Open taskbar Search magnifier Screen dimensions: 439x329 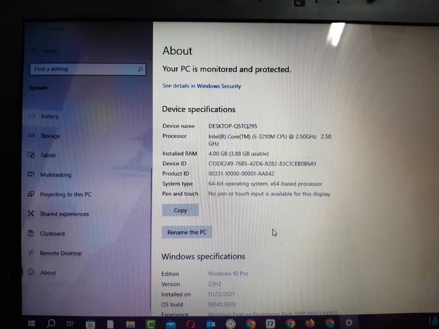(51, 323)
